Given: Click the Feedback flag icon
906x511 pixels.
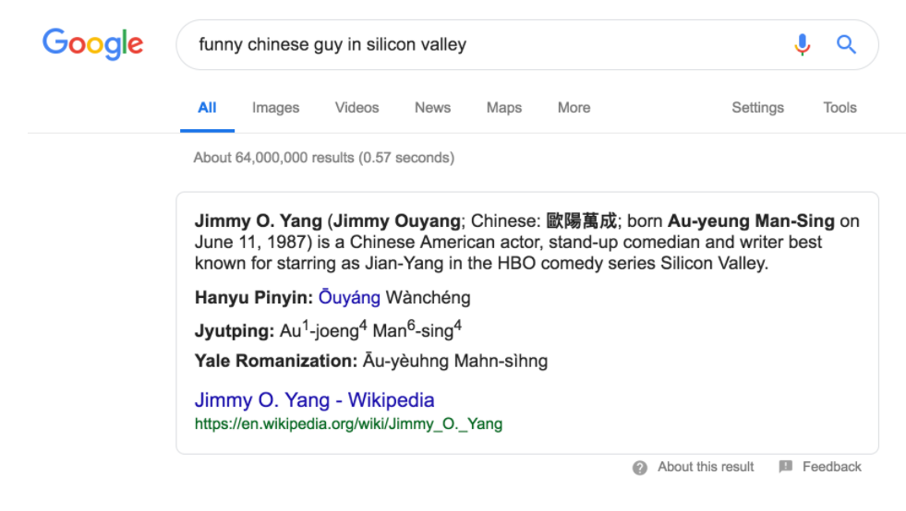Looking at the screenshot, I should click(786, 467).
